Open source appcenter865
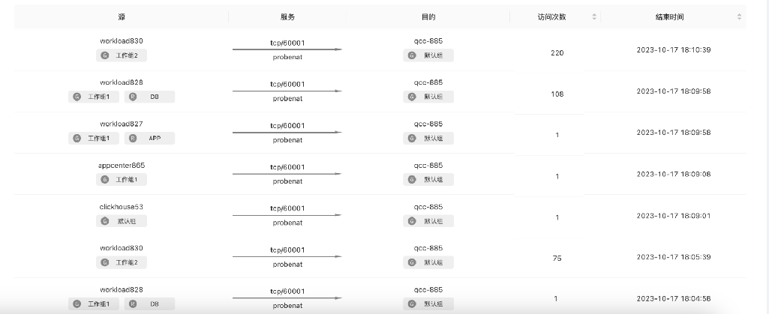The height and width of the screenshot is (314, 769). [x=122, y=165]
